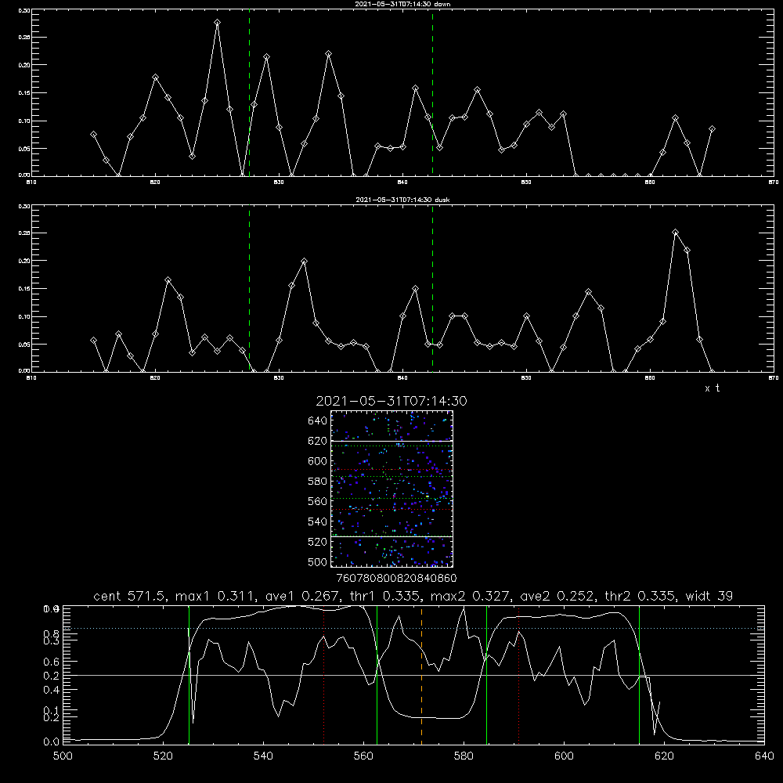Click the left green dashed line in dawn plot

(x=249, y=93)
